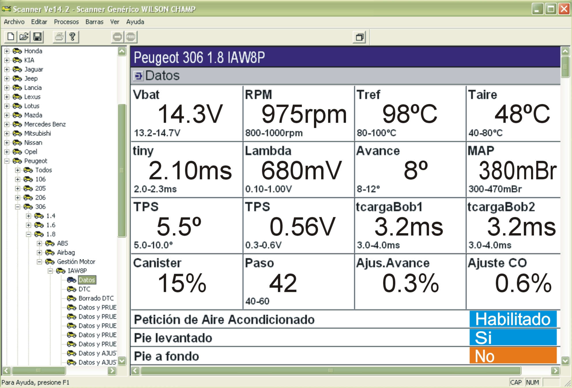
Task: Click the cascade windows toolbar icon
Action: pos(359,37)
